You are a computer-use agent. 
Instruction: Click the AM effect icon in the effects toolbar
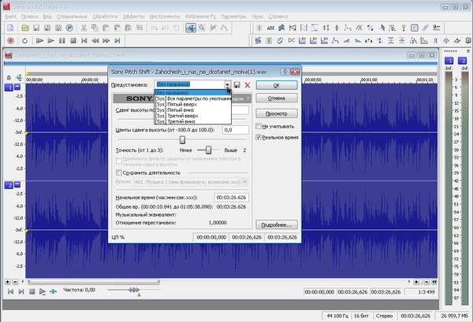click(x=270, y=28)
